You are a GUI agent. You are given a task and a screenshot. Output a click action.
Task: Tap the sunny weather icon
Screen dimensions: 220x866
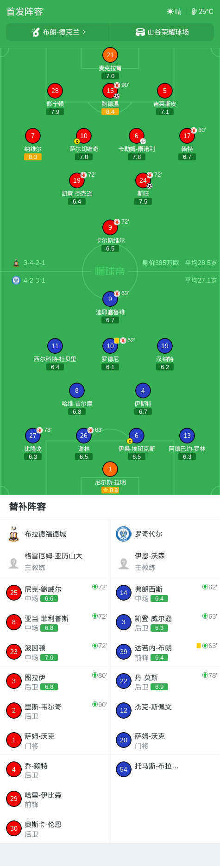(x=170, y=12)
